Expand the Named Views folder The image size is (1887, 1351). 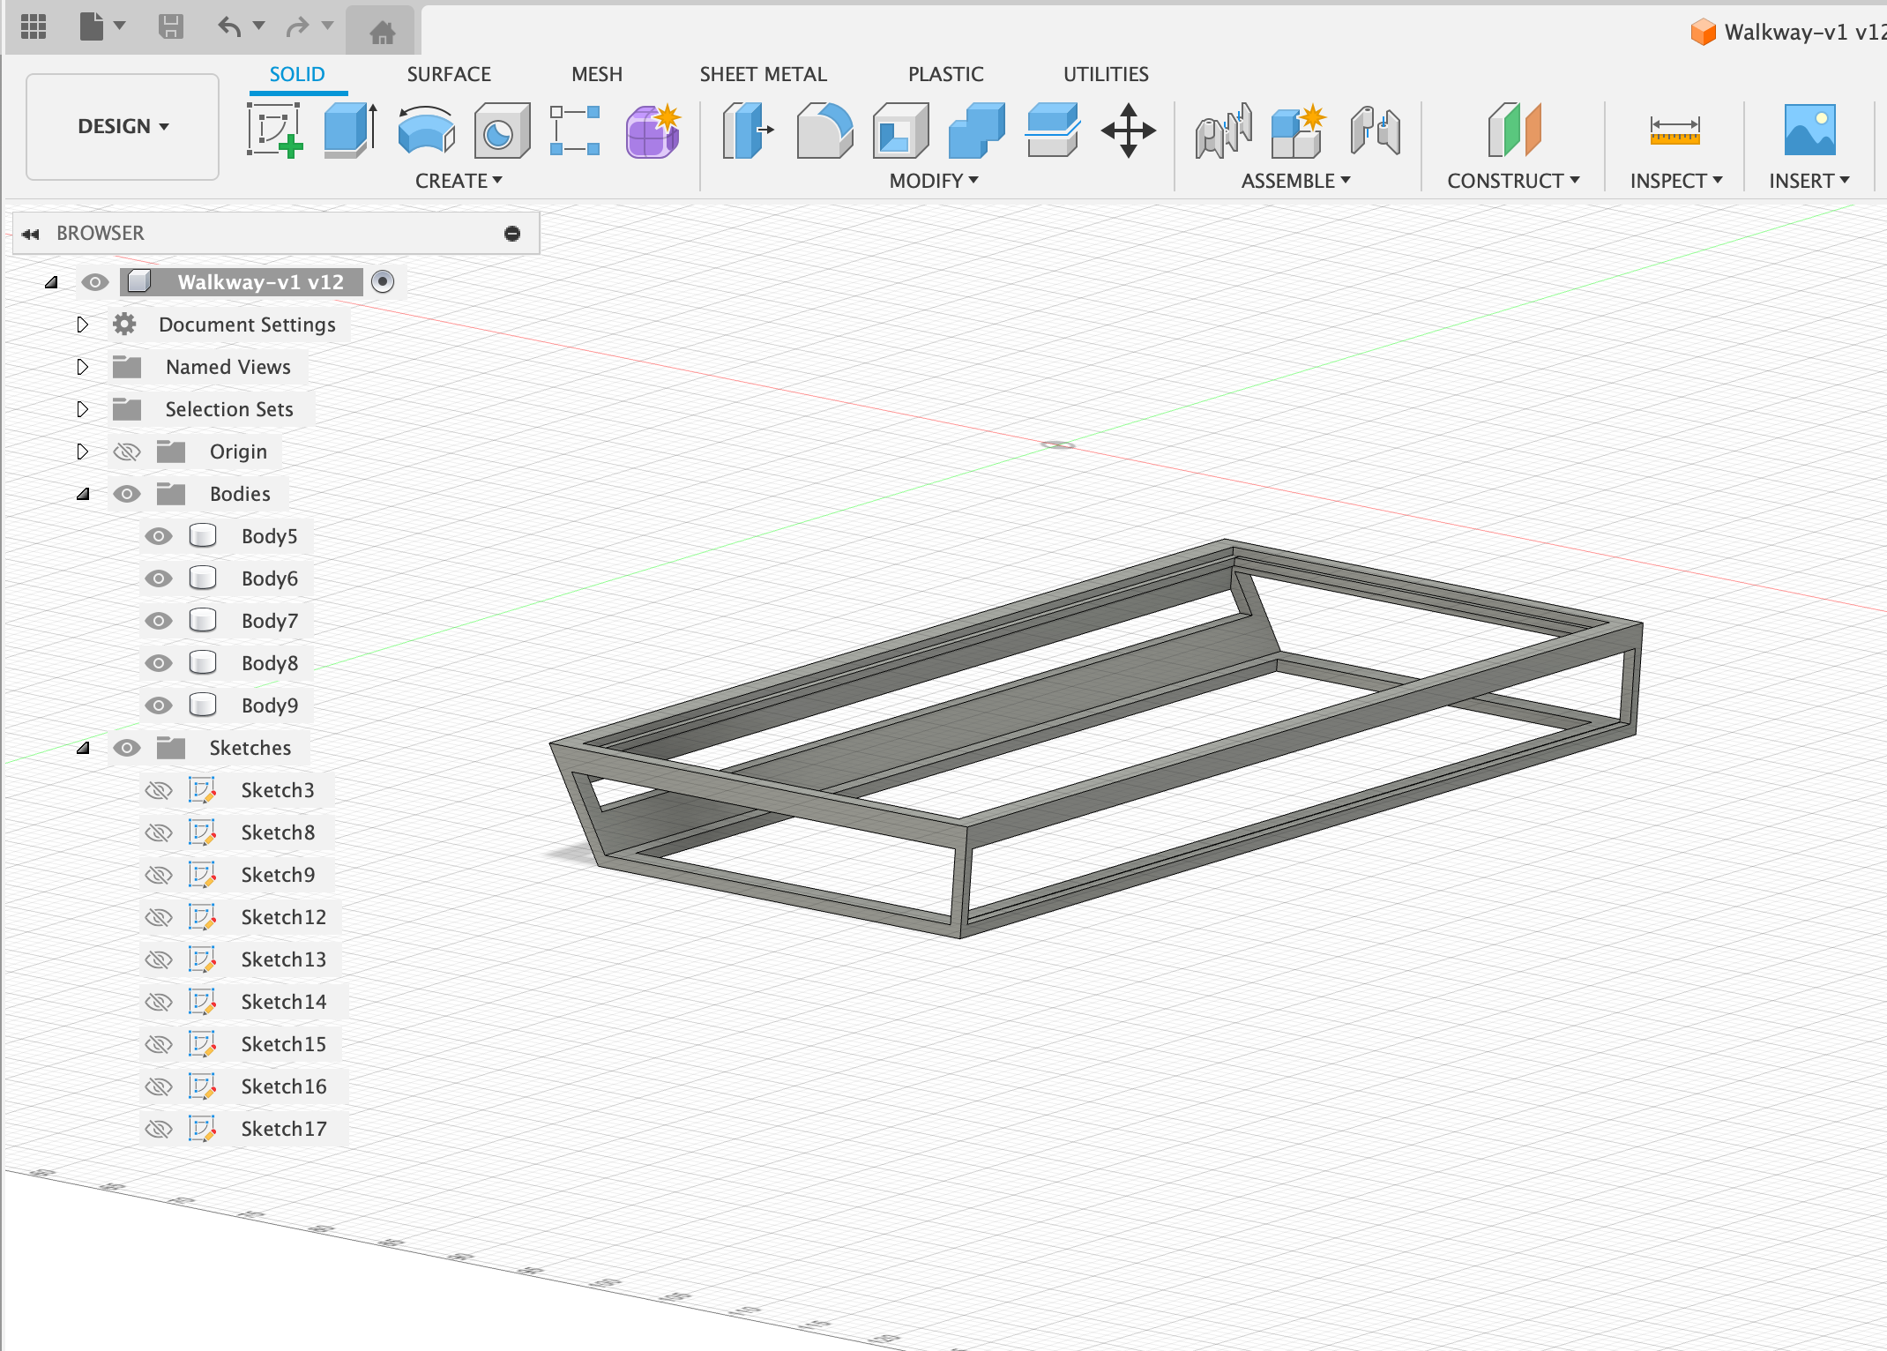pyautogui.click(x=82, y=367)
